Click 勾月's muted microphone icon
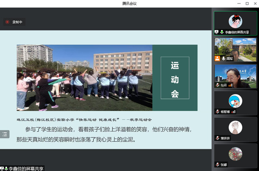Viewport: 259px width, 171px height. pos(217,85)
